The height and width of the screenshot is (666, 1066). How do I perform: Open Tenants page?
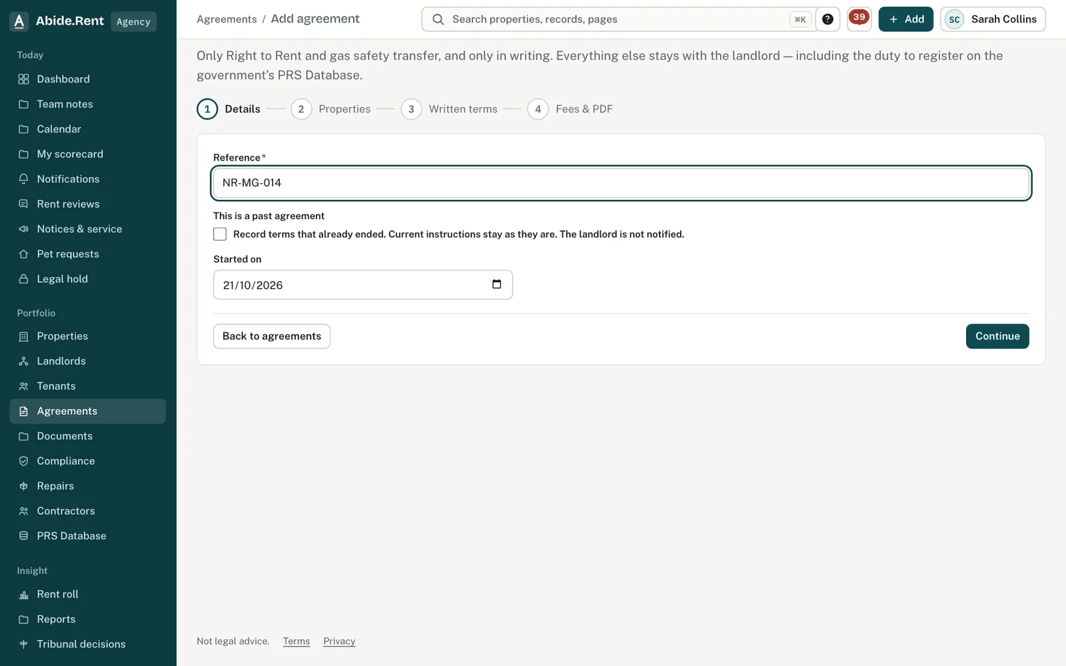(87, 386)
